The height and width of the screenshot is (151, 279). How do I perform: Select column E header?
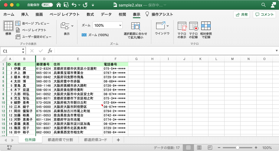[78, 59]
